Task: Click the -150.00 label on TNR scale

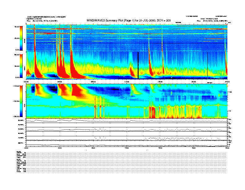Action: tap(16, 116)
